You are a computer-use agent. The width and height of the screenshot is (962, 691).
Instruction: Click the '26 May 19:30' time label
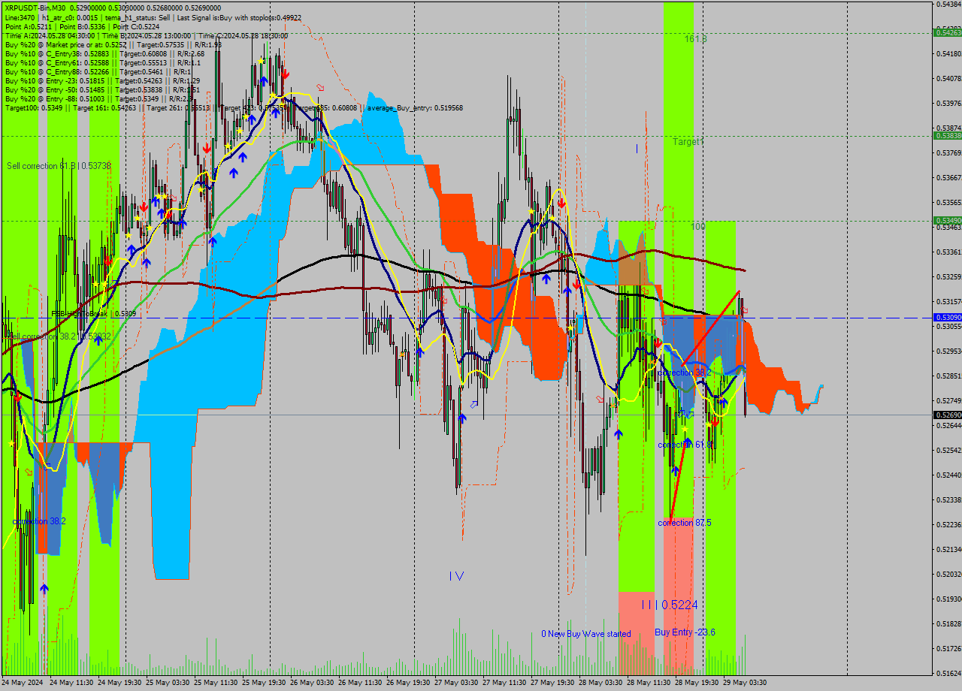(x=408, y=683)
